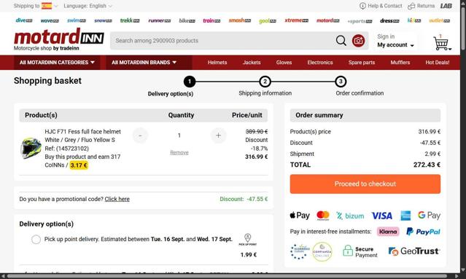Open the diveinn store logo link

point(24,20)
